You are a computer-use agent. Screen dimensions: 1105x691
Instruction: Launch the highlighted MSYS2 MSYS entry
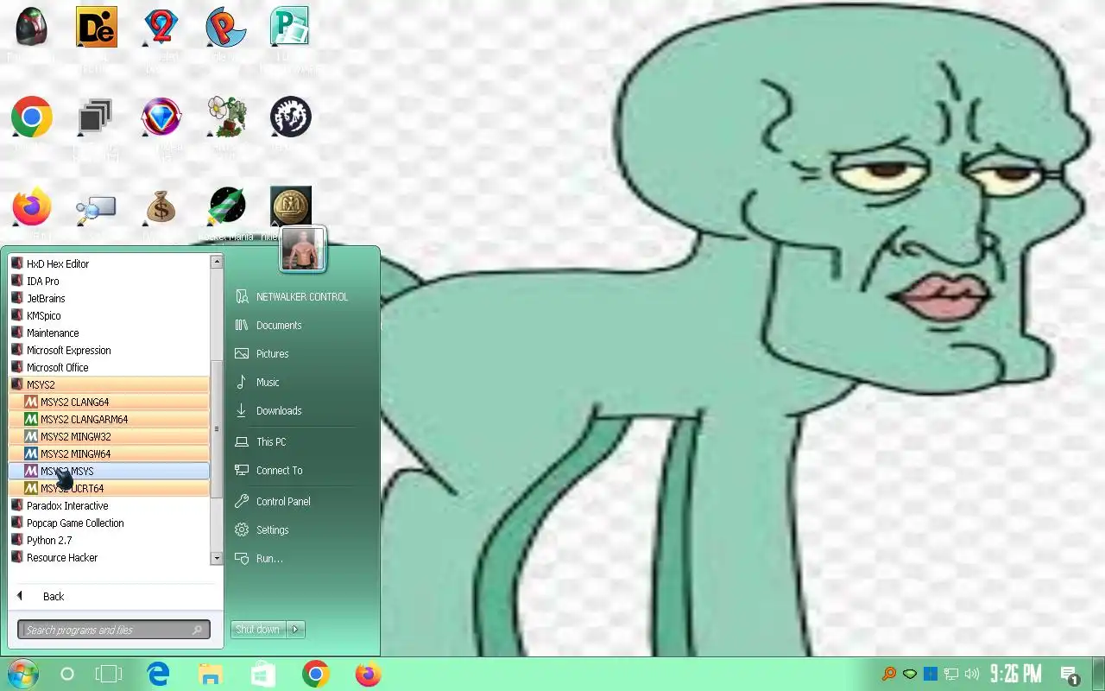pyautogui.click(x=109, y=471)
